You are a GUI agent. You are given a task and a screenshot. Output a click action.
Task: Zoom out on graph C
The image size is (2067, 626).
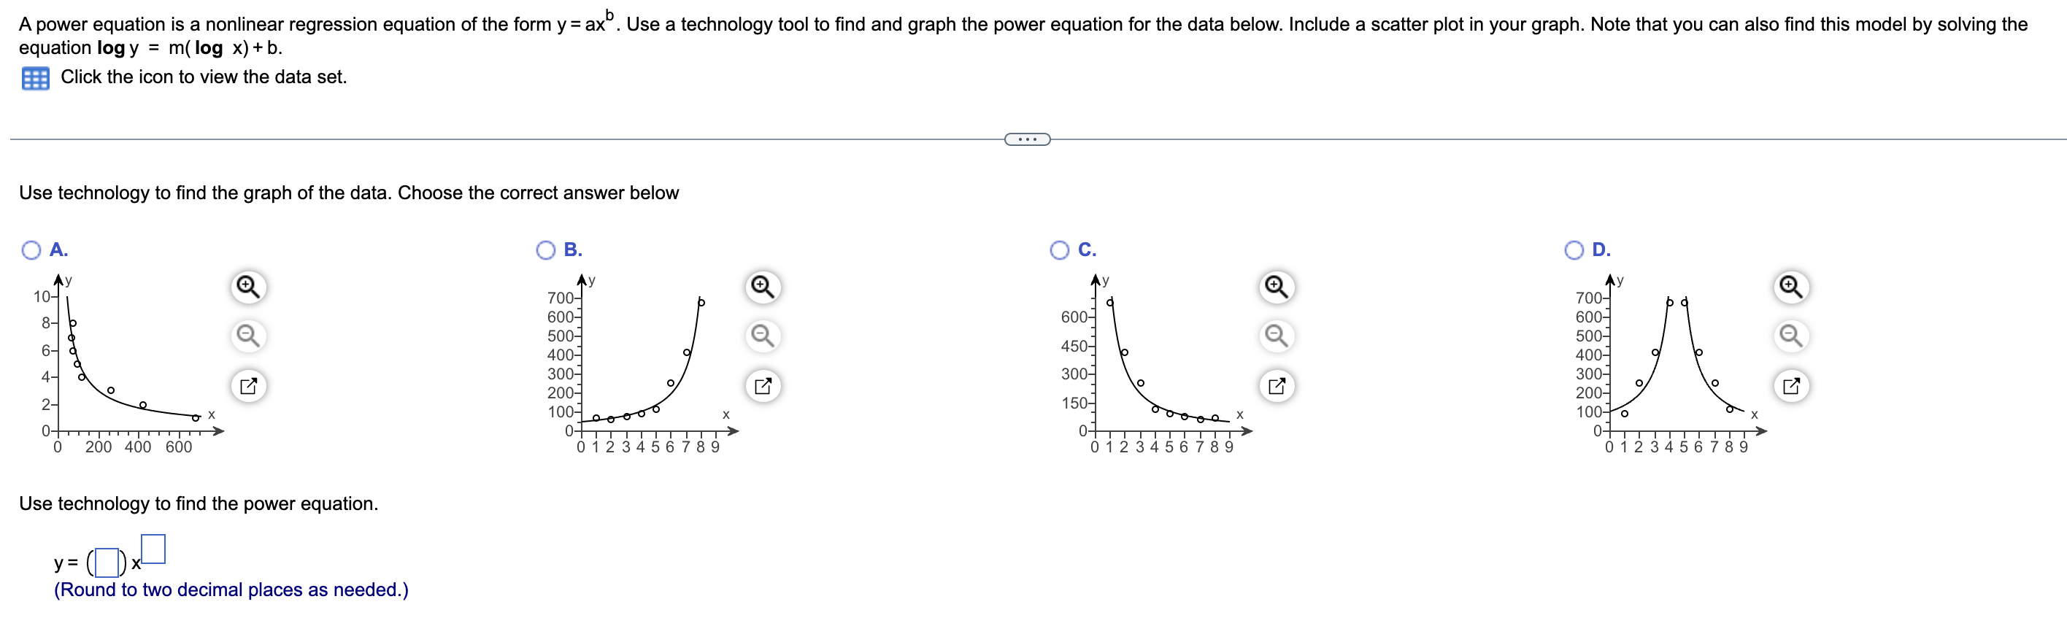click(1277, 336)
